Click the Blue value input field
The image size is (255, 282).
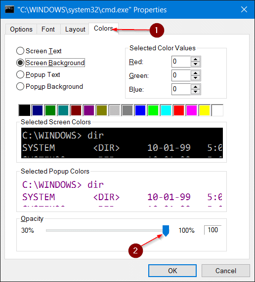tap(181, 89)
